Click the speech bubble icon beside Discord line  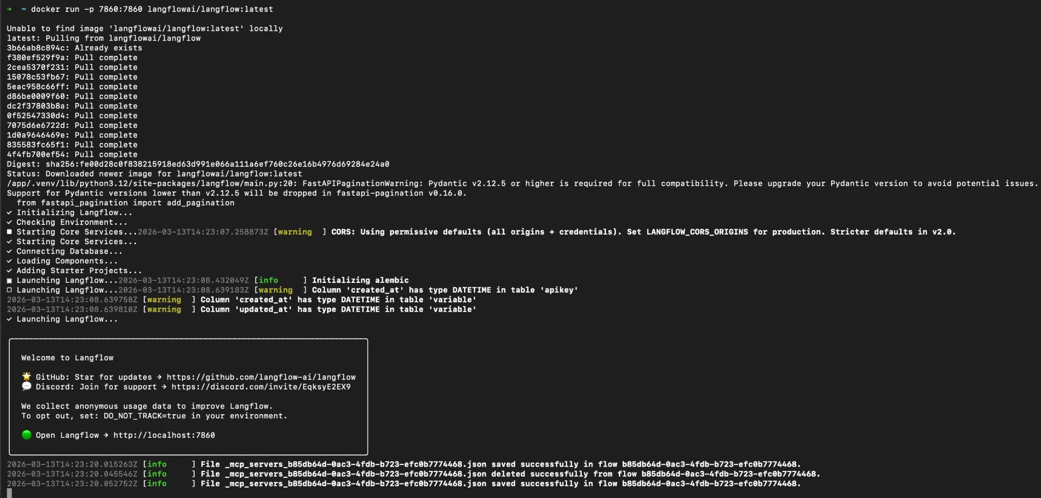coord(26,386)
